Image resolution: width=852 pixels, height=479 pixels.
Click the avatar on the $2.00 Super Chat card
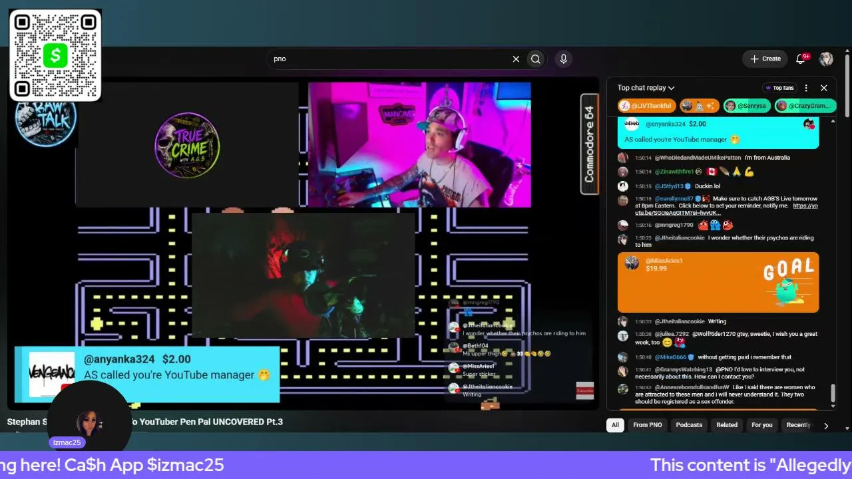click(632, 124)
